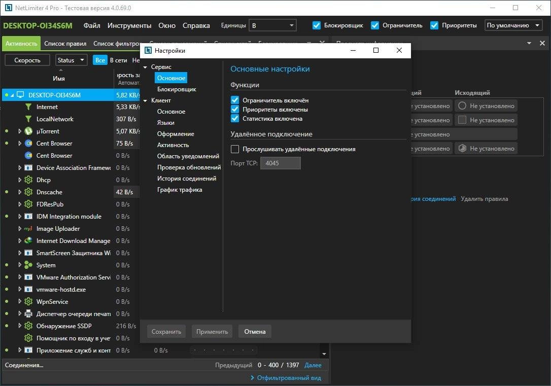The image size is (551, 386).
Task: Close the right info panel with X
Action: click(542, 43)
